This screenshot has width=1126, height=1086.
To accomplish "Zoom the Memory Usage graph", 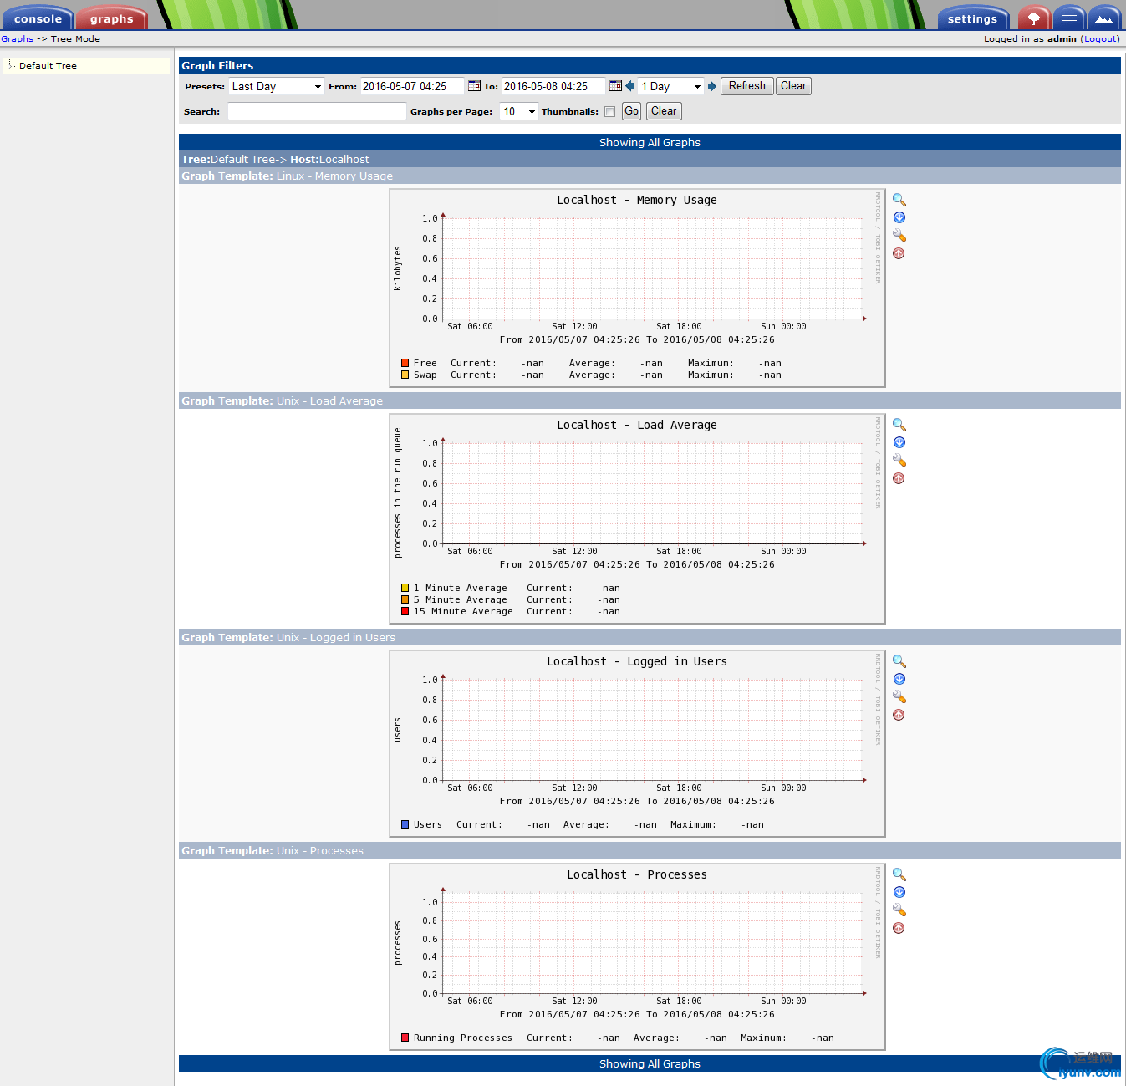I will click(x=899, y=200).
